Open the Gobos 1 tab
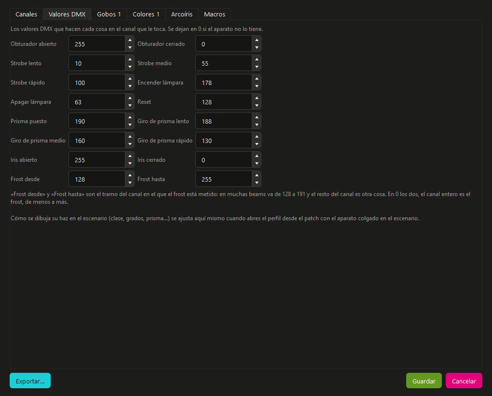This screenshot has height=396, width=492. click(x=109, y=14)
